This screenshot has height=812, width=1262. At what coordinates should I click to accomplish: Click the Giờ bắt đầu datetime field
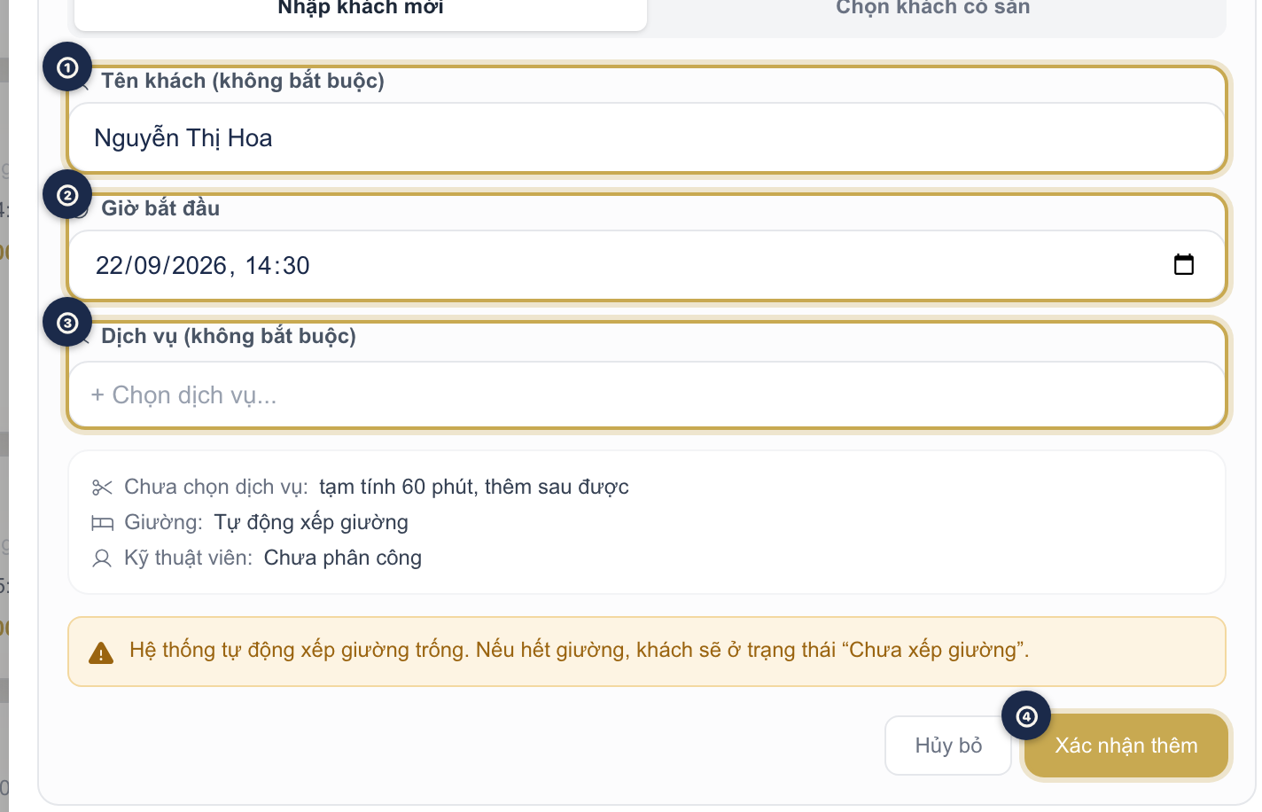647,265
